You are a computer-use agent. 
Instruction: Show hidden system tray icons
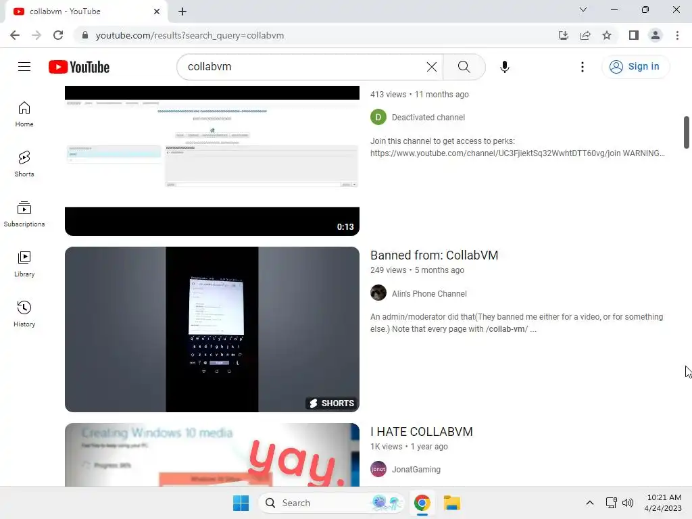click(x=589, y=503)
